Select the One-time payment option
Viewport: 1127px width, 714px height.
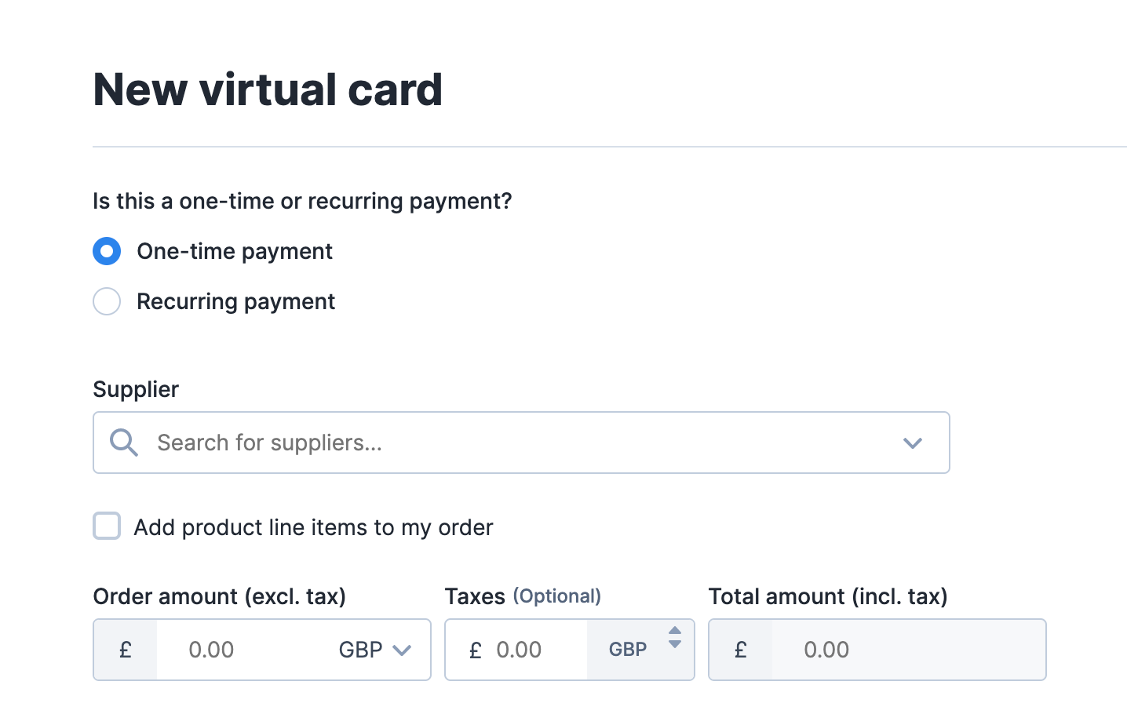(107, 251)
